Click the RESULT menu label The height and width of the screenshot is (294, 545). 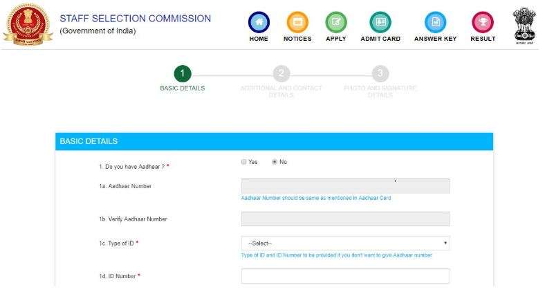(483, 39)
